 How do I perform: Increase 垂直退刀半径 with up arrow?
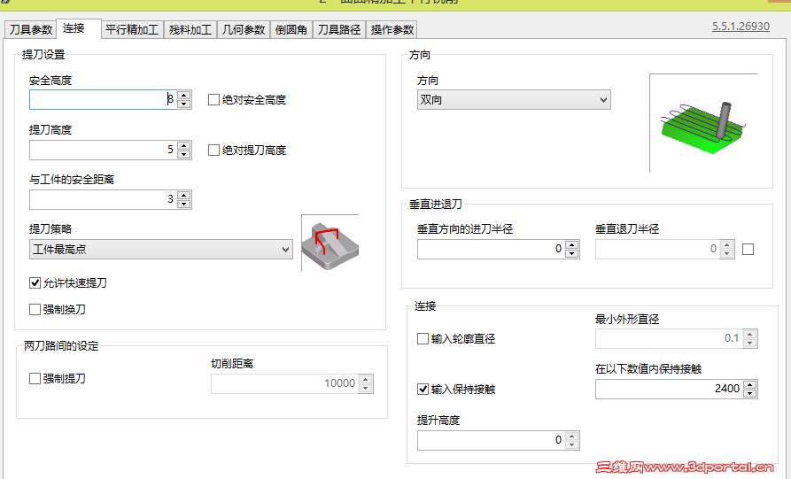[x=727, y=244]
